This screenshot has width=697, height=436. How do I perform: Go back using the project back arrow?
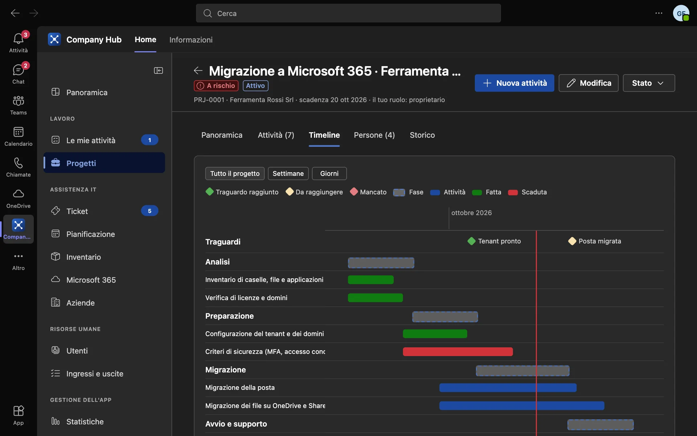(198, 70)
